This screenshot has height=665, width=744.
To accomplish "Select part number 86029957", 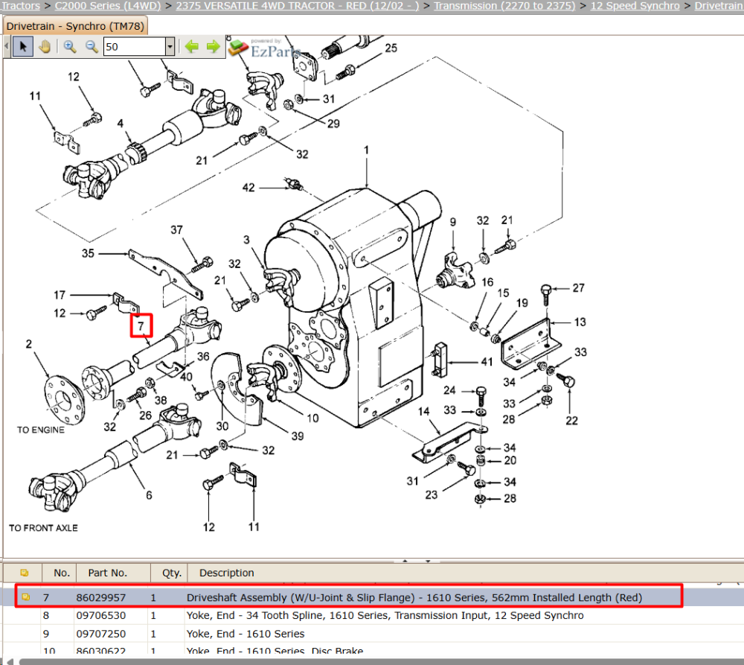I will click(x=100, y=597).
